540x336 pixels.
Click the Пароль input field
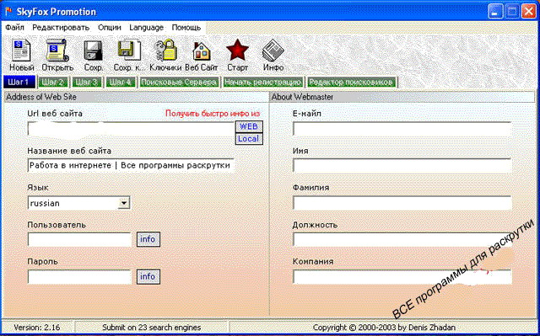[79, 277]
